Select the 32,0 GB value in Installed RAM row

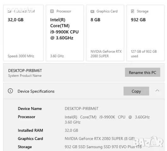tap(71, 130)
